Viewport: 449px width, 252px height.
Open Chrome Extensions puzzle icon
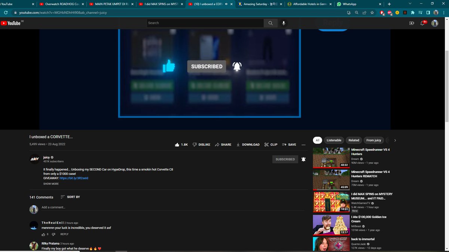(x=412, y=12)
